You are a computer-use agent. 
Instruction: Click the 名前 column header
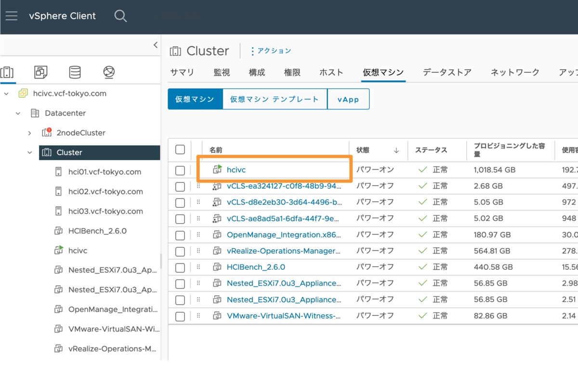[x=216, y=150]
